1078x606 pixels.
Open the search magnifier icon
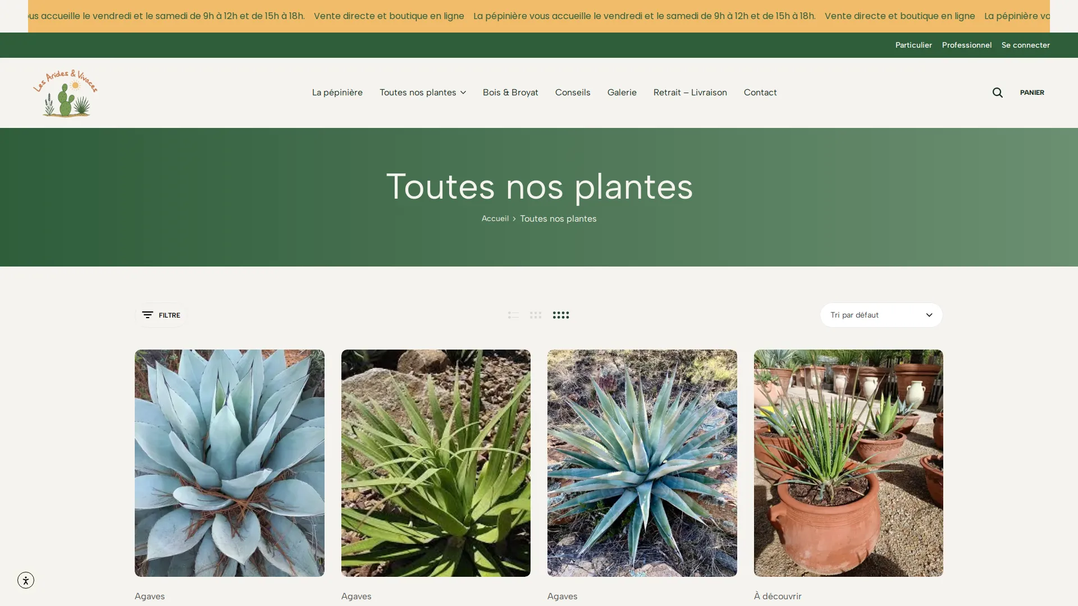(997, 93)
